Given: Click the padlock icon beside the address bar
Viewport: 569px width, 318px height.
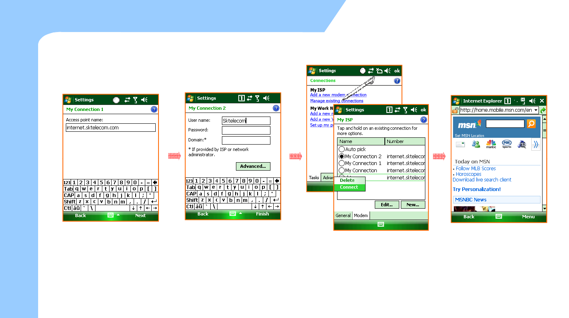Looking at the screenshot, I should 455,110.
